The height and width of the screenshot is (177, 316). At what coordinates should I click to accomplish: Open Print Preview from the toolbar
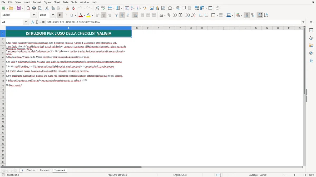coord(40,8)
